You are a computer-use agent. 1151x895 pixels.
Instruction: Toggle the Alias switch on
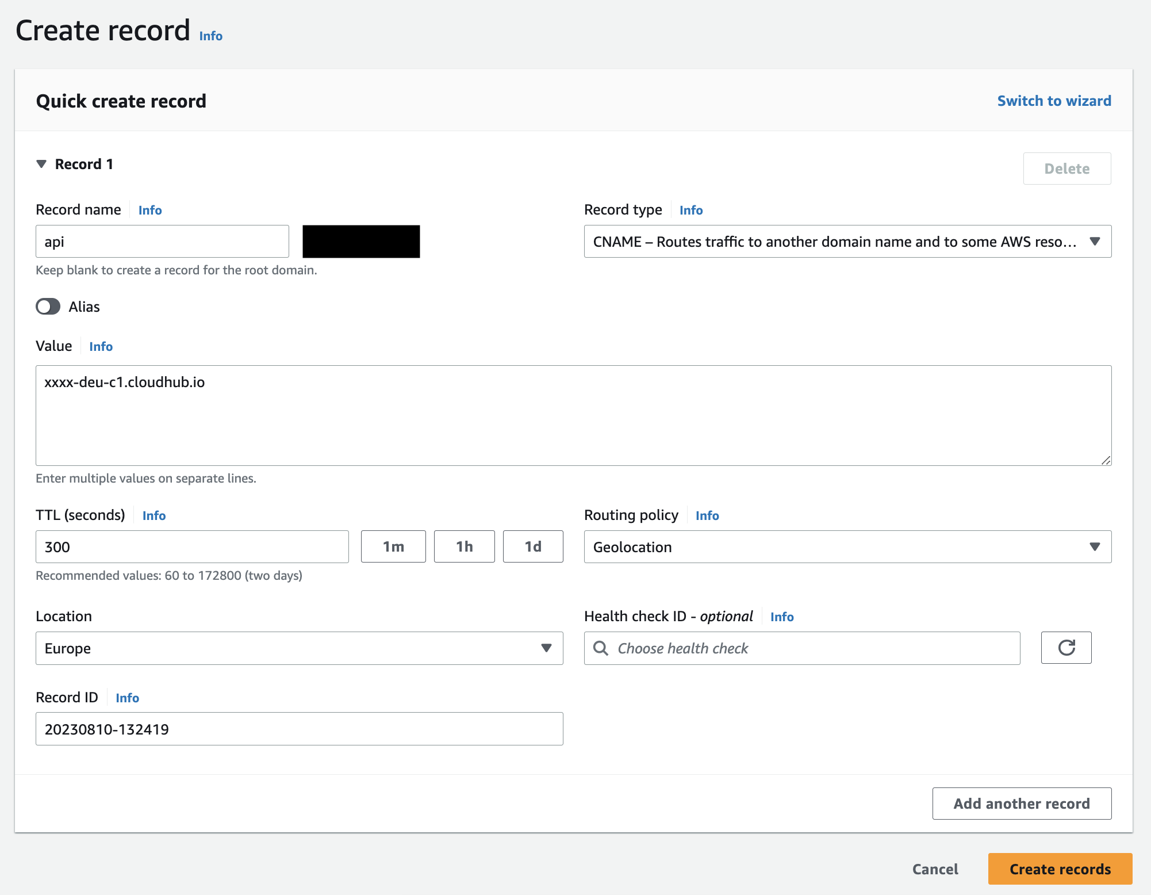tap(48, 307)
